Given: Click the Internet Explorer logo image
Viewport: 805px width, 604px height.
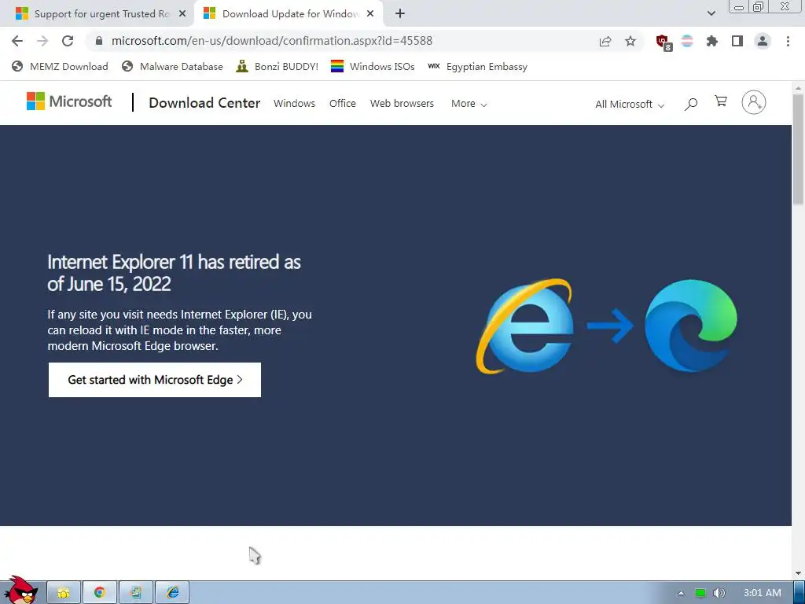Looking at the screenshot, I should click(x=524, y=326).
